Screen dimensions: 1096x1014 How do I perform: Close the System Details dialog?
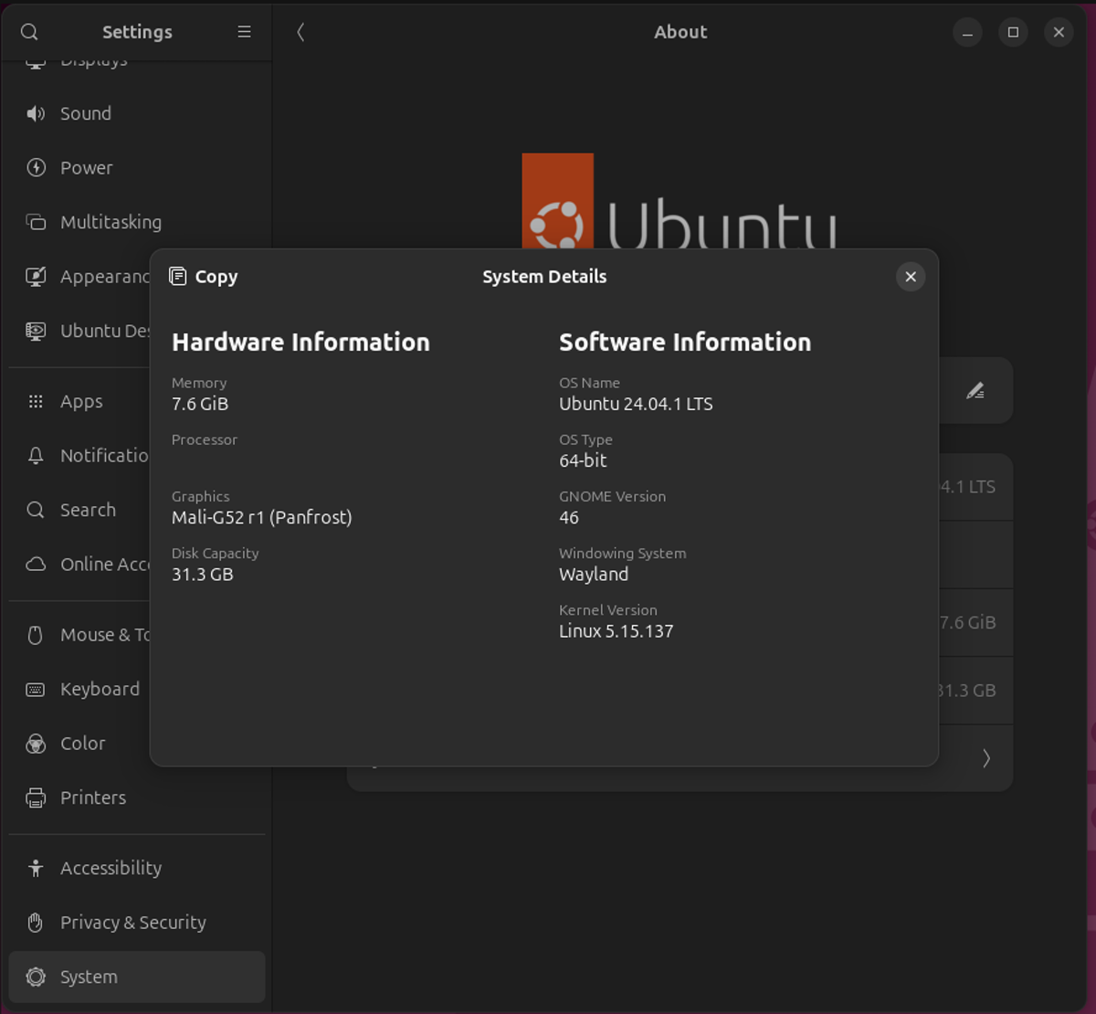point(911,277)
